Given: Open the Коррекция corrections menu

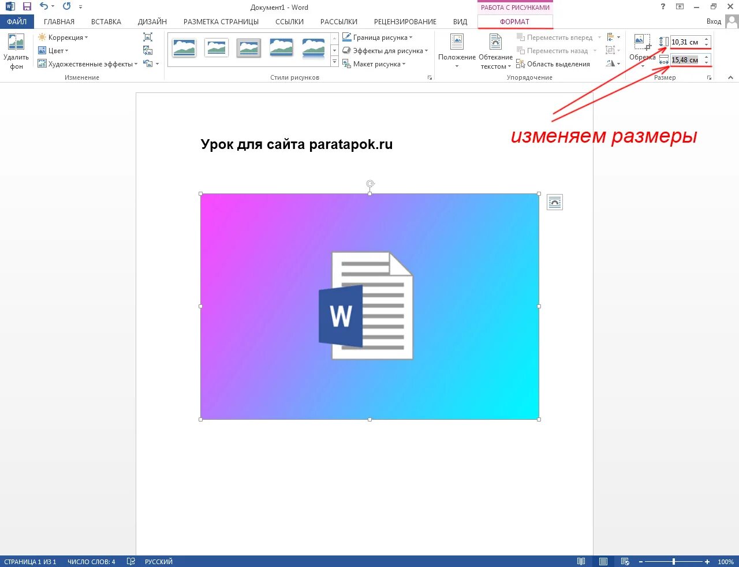Looking at the screenshot, I should click(63, 38).
